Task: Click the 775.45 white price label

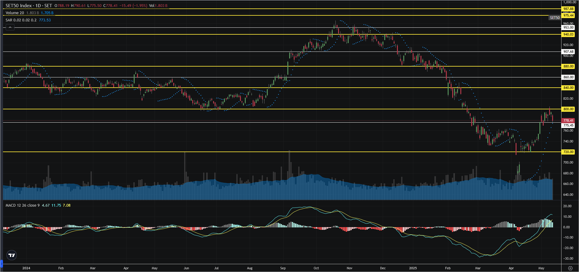Action: tap(568, 125)
